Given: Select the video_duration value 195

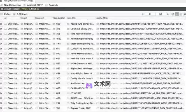Looking at the screenshot, I should pos(58,108).
